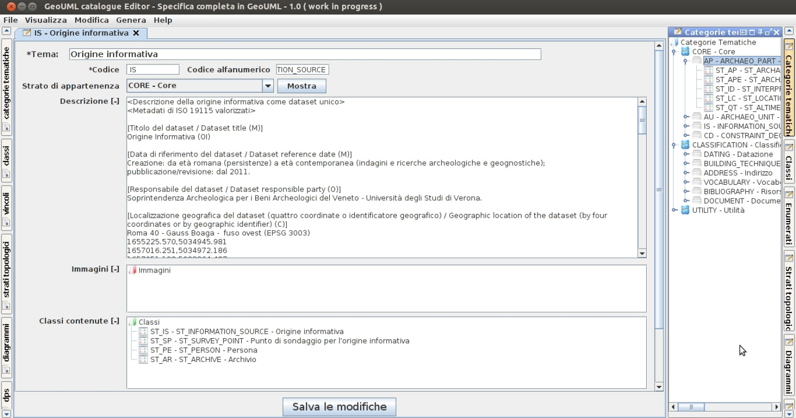Click the Codice input field
796x418 pixels.
tap(153, 70)
